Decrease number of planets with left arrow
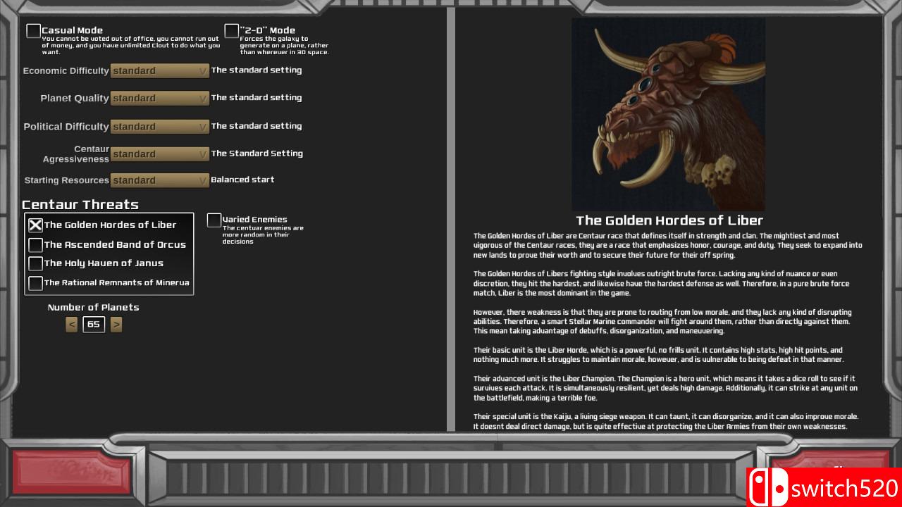 [71, 325]
